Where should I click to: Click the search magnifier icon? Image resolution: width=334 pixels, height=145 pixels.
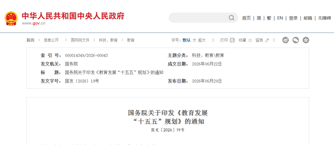pos(231,18)
